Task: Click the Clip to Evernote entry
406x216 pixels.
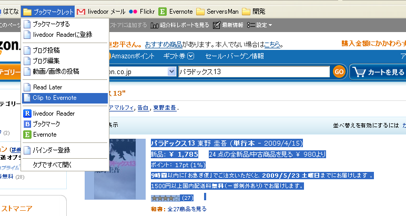Action: (65, 98)
